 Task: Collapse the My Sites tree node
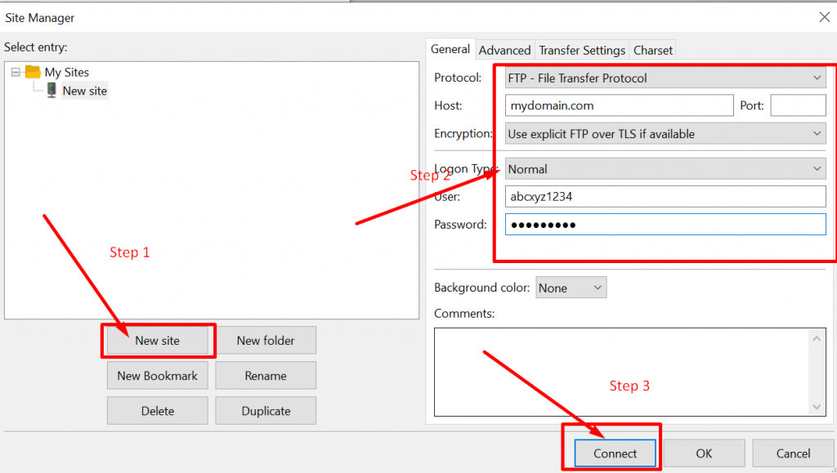16,72
